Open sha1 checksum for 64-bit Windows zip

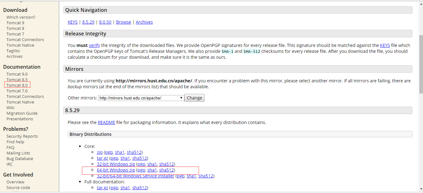coord(152,170)
